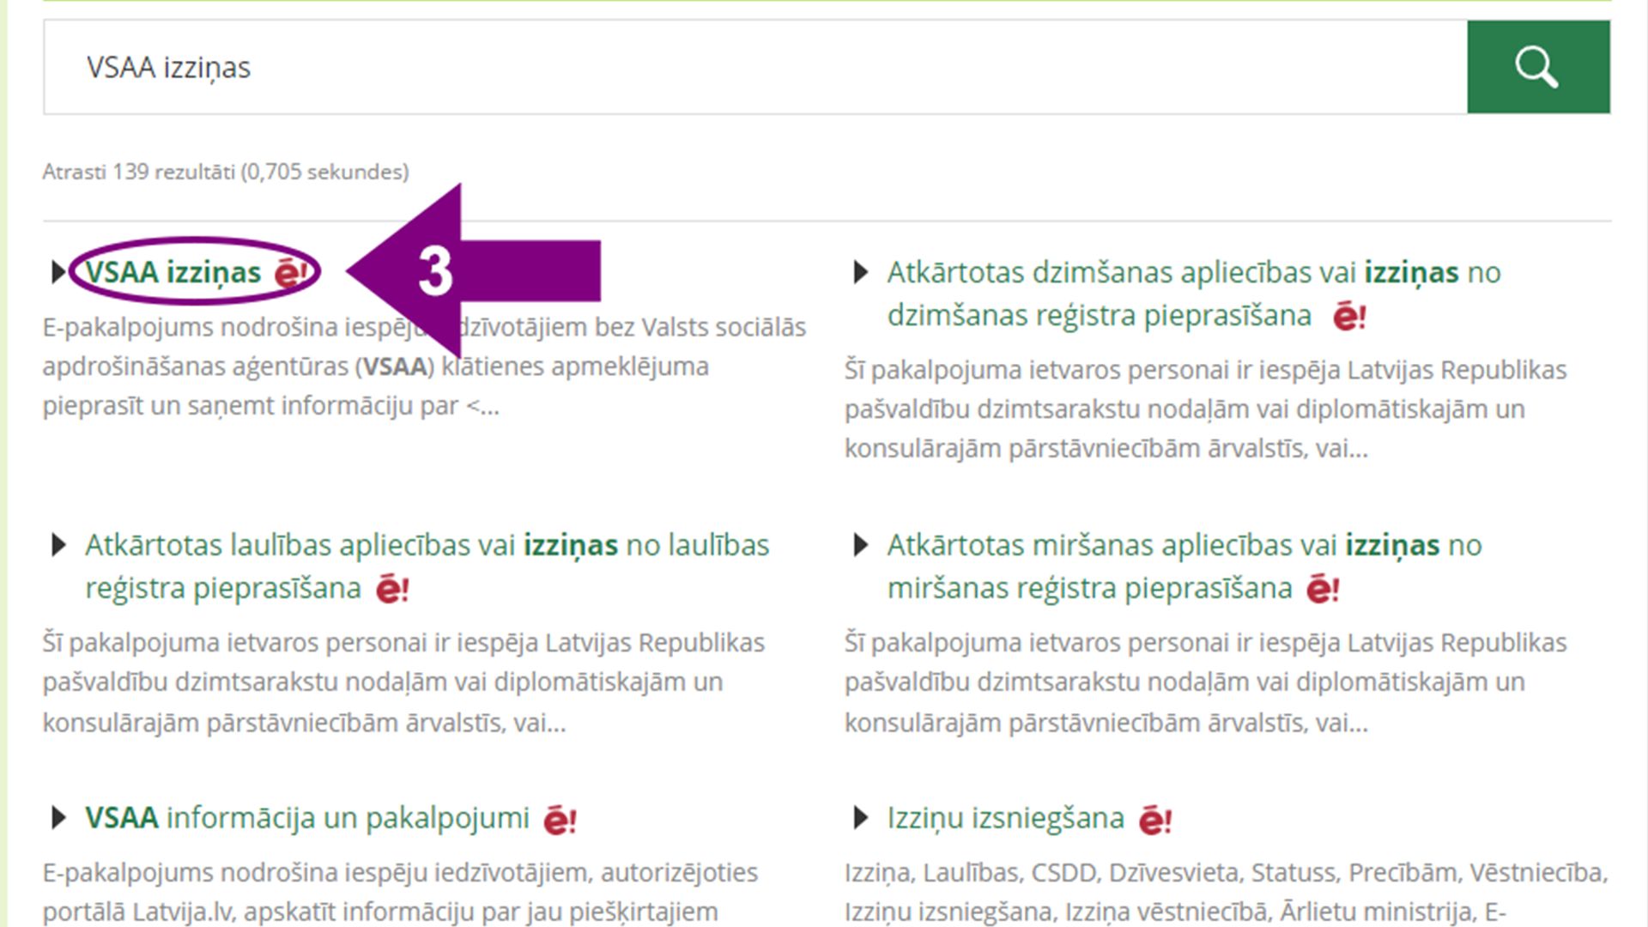Expand the VSAA izziņas result triangle
The height and width of the screenshot is (927, 1648).
tap(58, 272)
